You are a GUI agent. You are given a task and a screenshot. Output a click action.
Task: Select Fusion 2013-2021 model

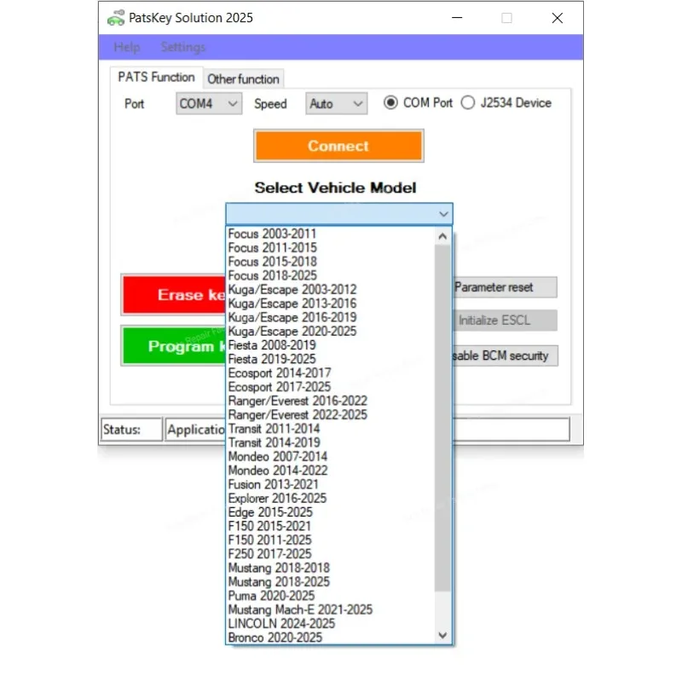click(x=331, y=484)
